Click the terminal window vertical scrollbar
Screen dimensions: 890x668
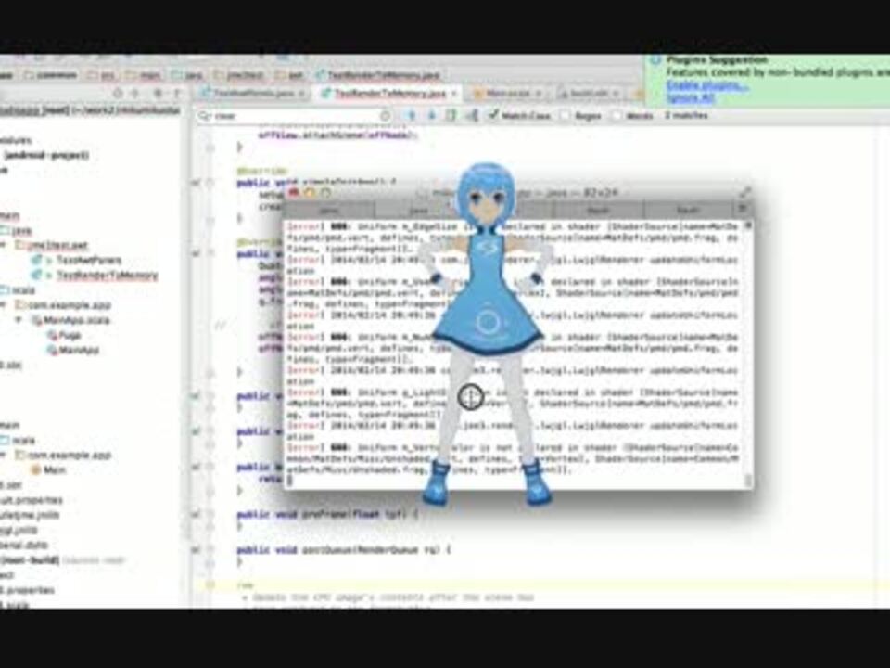click(x=748, y=353)
